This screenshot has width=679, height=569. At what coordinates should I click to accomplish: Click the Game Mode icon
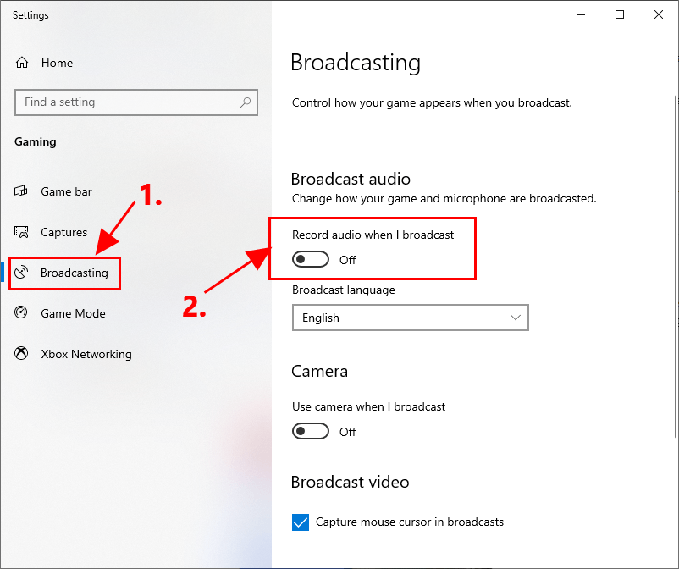tap(21, 312)
